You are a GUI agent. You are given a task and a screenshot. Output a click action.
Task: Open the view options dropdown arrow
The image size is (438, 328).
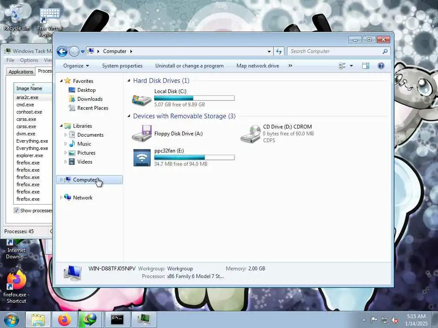(x=352, y=66)
